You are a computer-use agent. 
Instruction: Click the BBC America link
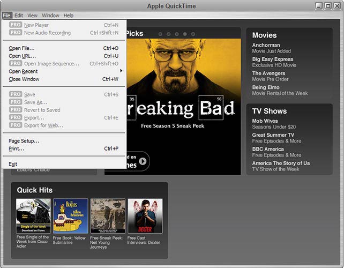pos(269,149)
